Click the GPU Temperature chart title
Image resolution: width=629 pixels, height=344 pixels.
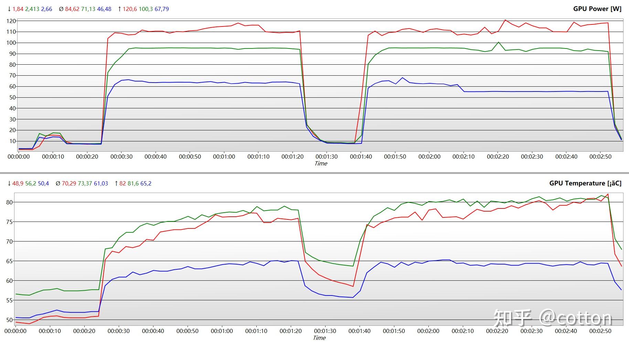coord(585,183)
